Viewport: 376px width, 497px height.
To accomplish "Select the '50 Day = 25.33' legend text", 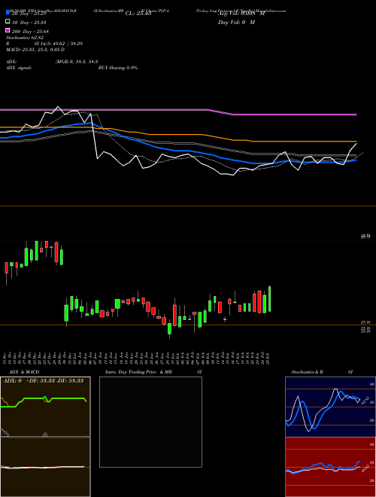I will click(29, 22).
